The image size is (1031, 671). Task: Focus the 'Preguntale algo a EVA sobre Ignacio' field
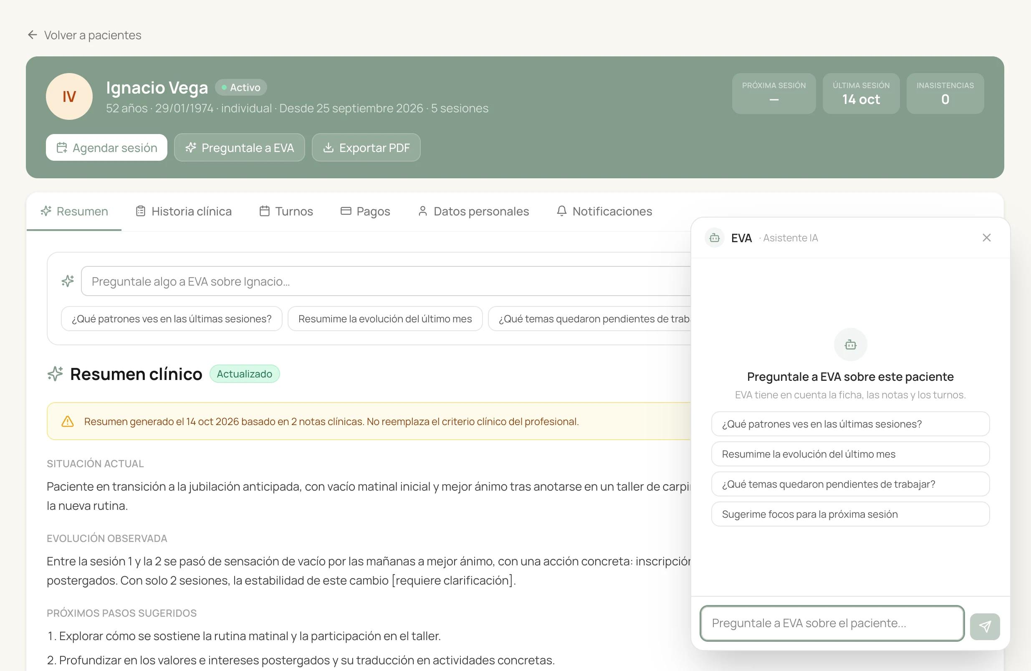pos(386,281)
